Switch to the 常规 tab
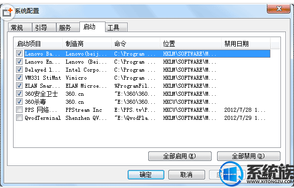294x188 pixels. pos(20,28)
